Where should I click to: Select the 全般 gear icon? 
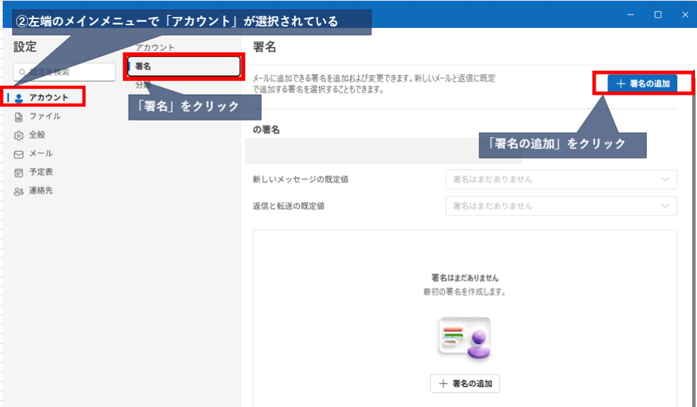tap(19, 135)
